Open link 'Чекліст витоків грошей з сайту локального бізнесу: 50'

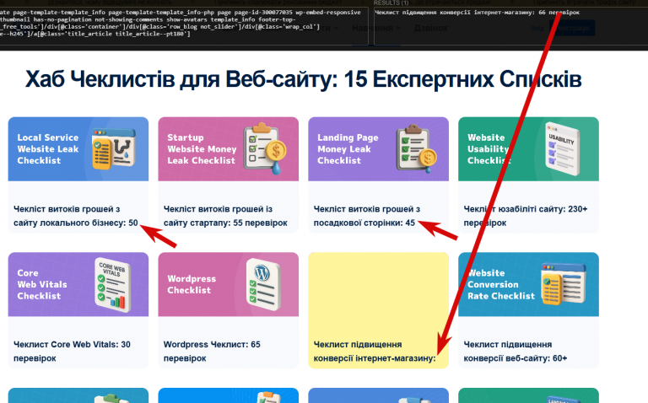coord(76,216)
